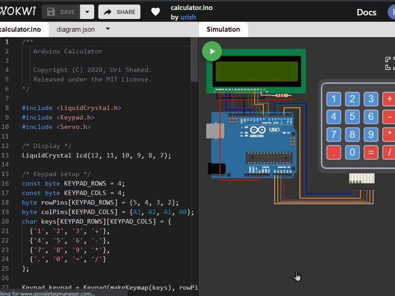This screenshot has height=296, width=395.
Task: Select the Simulation tab
Action: [x=223, y=29]
